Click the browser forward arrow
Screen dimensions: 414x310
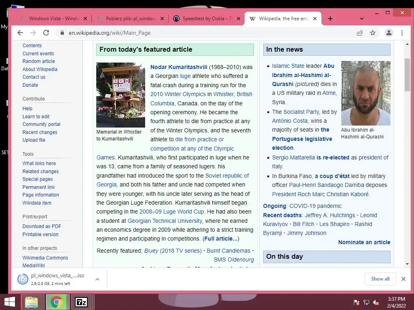[33, 33]
